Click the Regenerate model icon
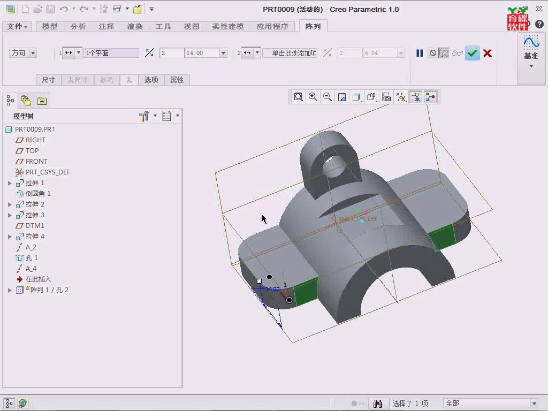Screen dimensions: 548x411 pyautogui.click(x=103, y=9)
